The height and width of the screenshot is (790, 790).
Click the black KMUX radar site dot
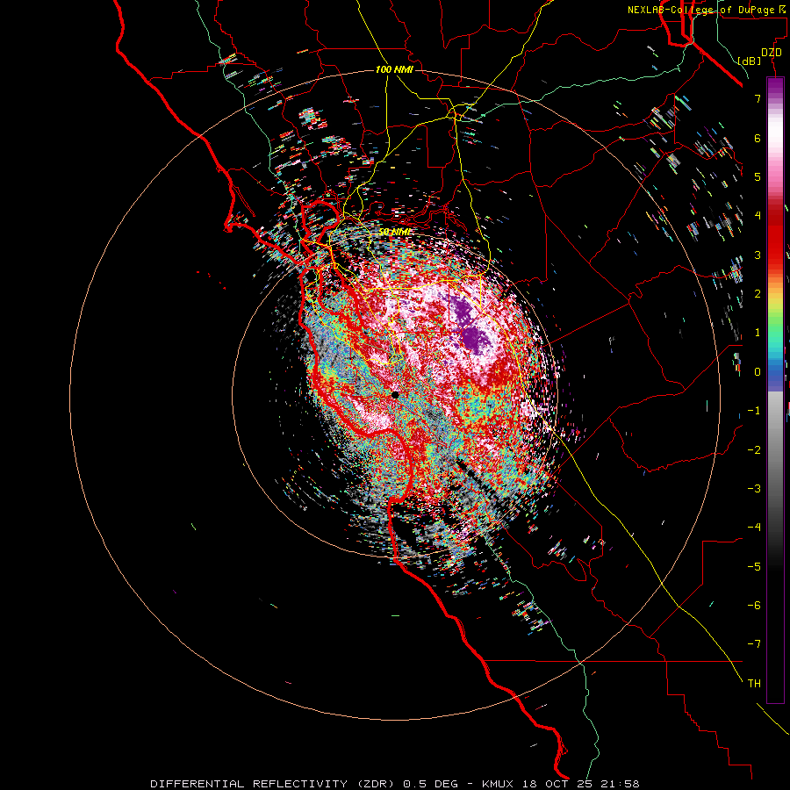click(395, 395)
